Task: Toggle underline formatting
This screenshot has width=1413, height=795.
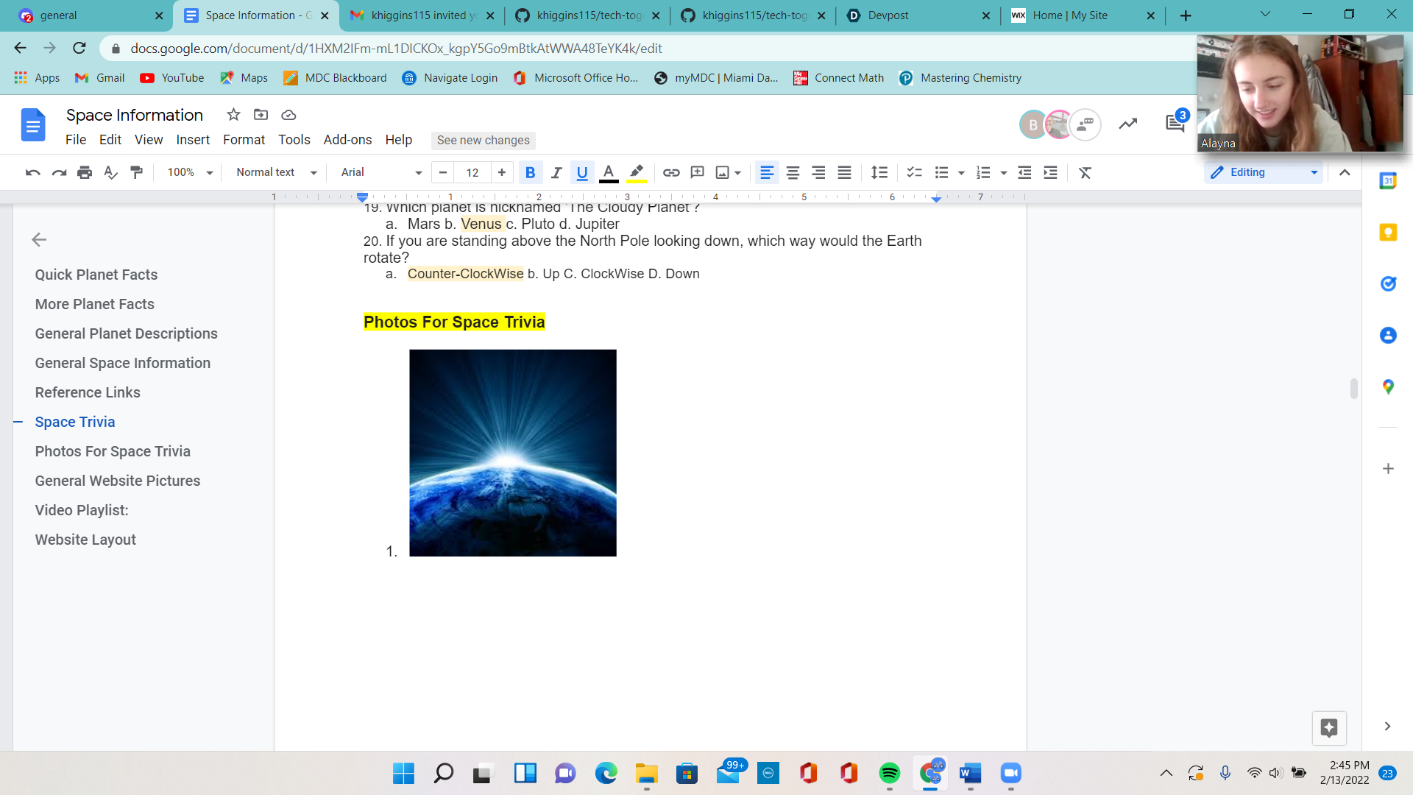Action: coord(581,172)
